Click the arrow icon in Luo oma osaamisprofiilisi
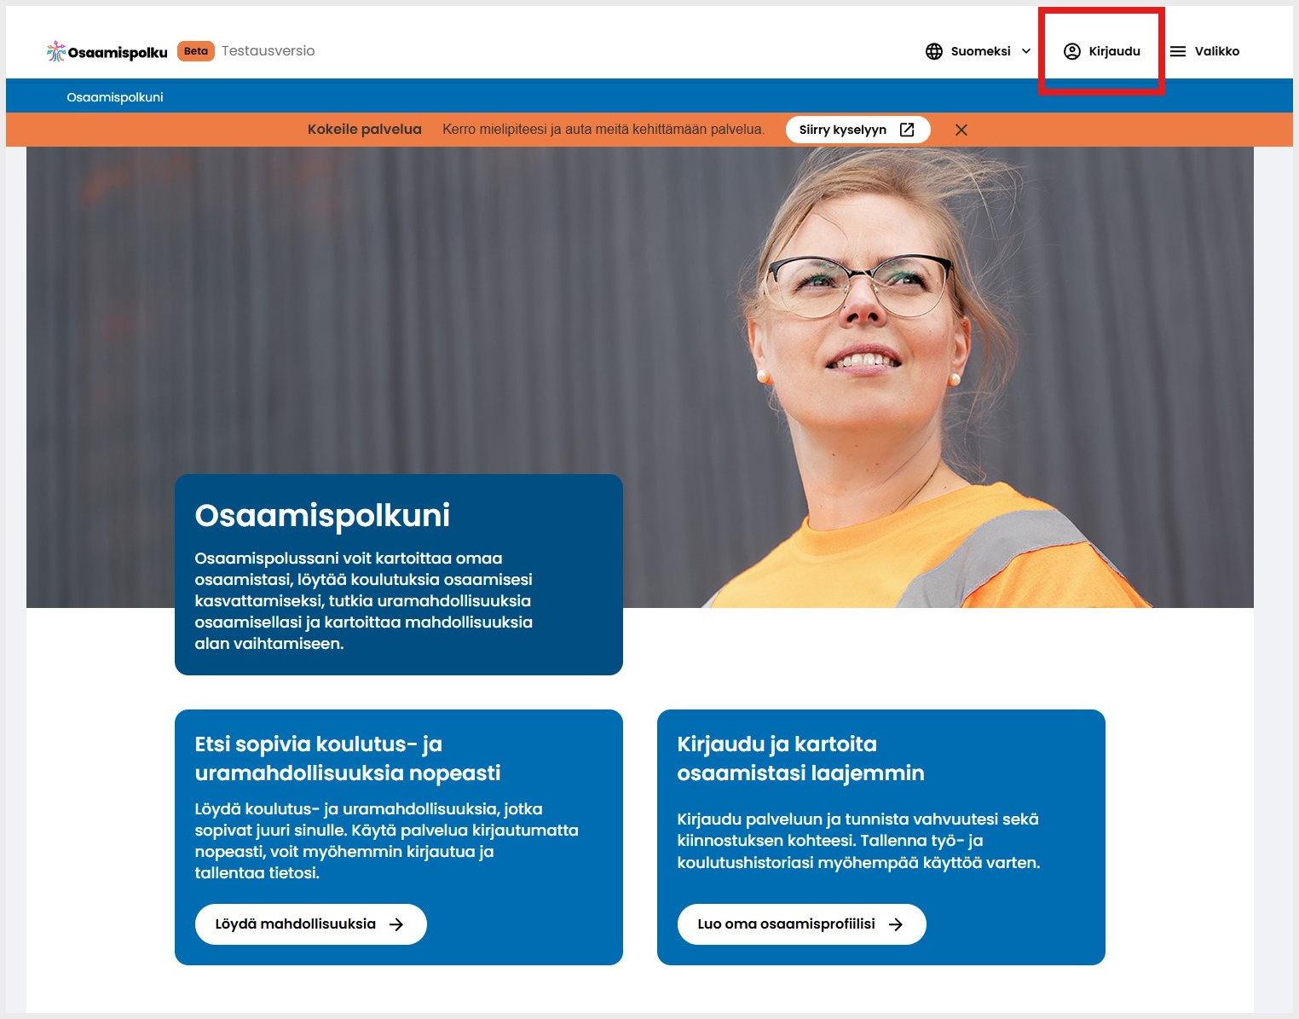Image resolution: width=1299 pixels, height=1019 pixels. tap(896, 924)
